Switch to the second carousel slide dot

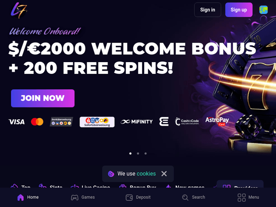click(138, 154)
